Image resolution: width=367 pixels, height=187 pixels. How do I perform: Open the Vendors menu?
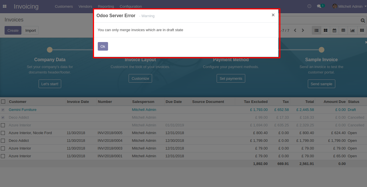[85, 6]
